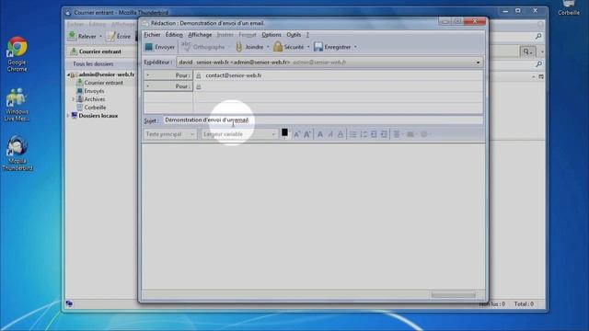The image size is (589, 331).
Task: Select Dossiers locaux in folder tree
Action: click(x=98, y=116)
